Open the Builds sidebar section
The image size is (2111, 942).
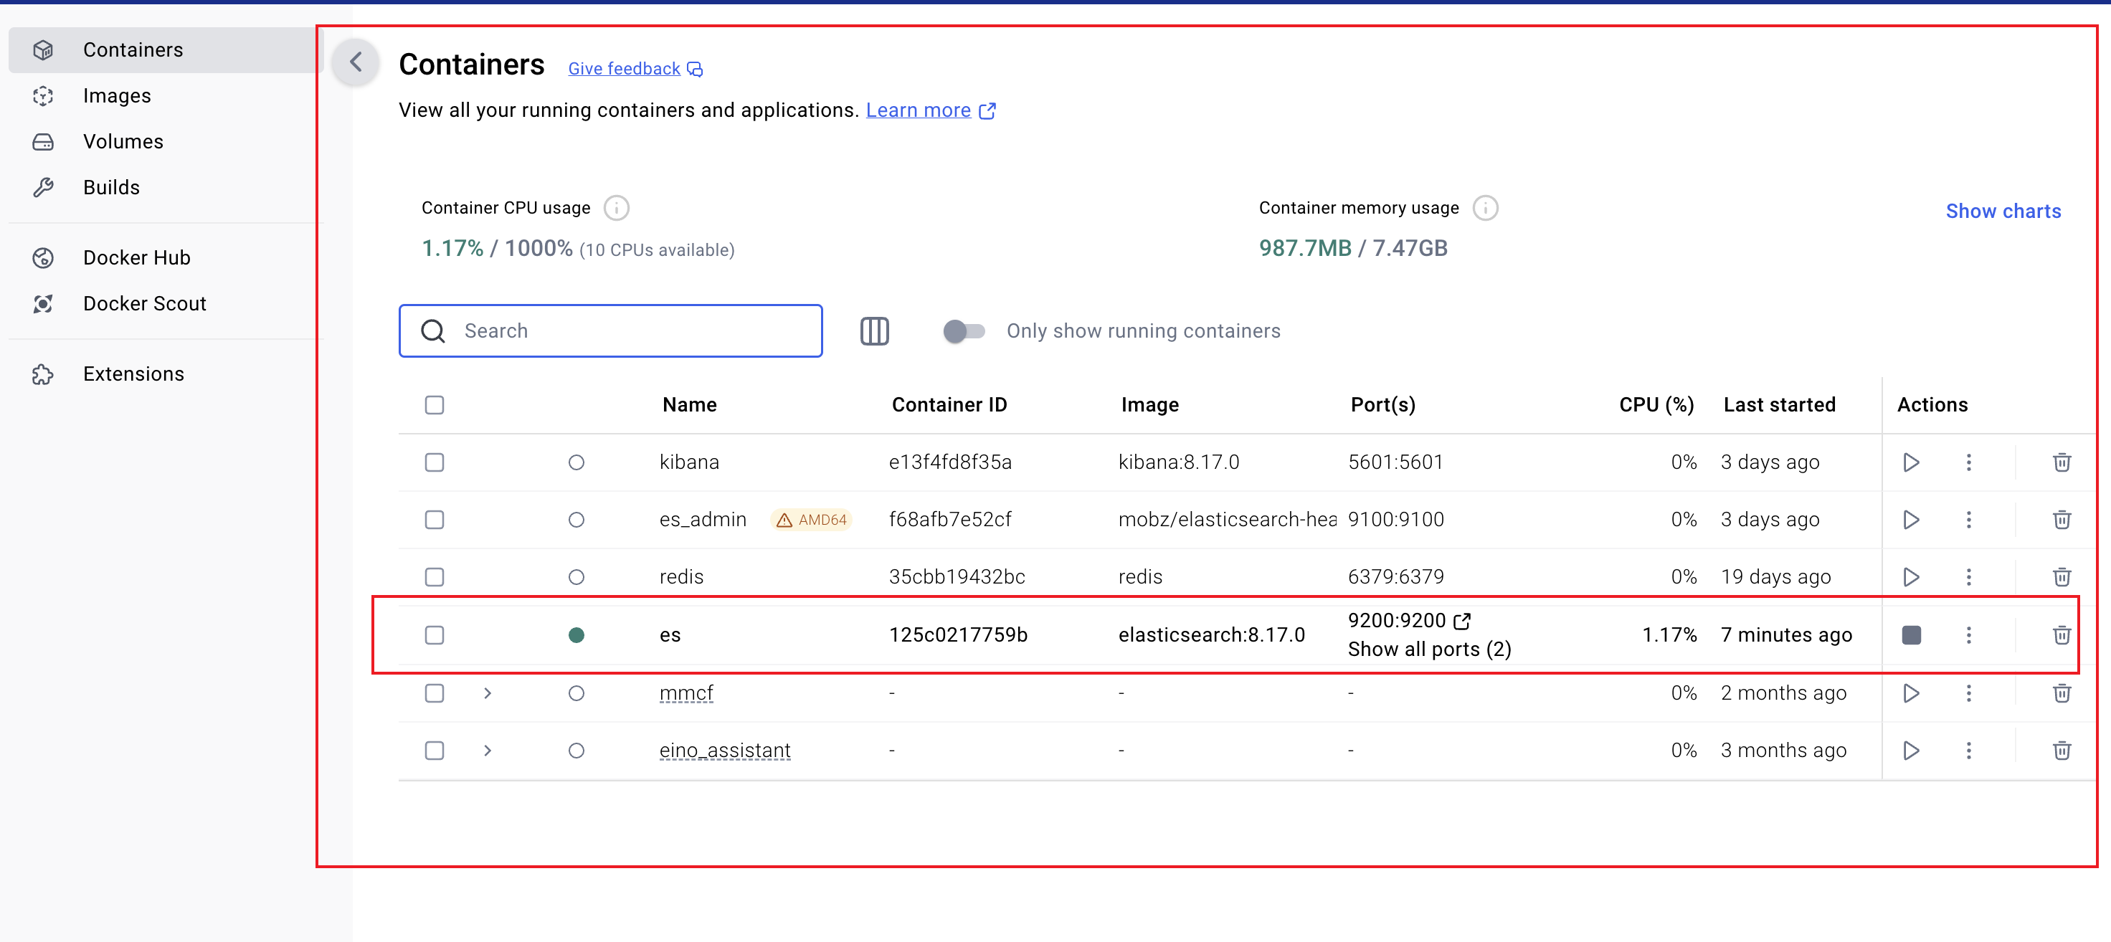[166, 188]
